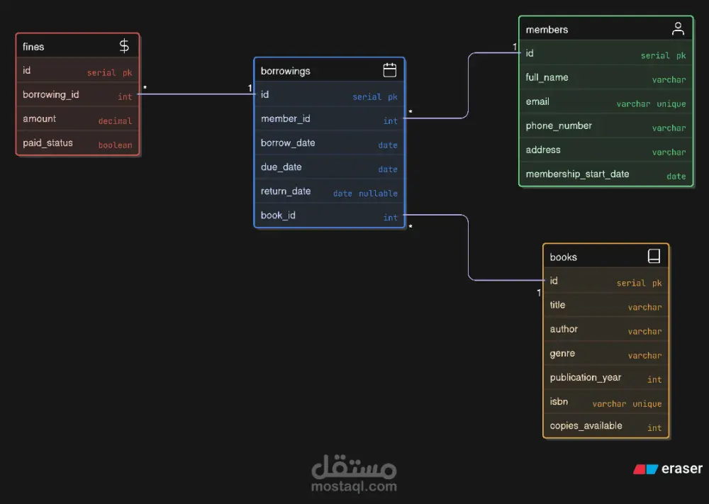
Task: Click the person icon on the members table
Action: point(679,28)
